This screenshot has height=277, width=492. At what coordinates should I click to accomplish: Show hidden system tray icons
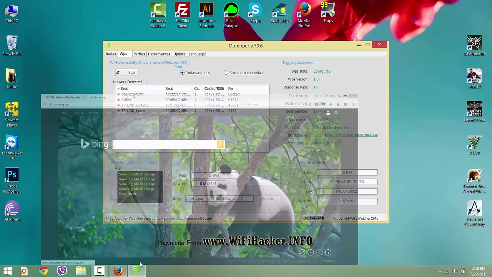[440, 271]
